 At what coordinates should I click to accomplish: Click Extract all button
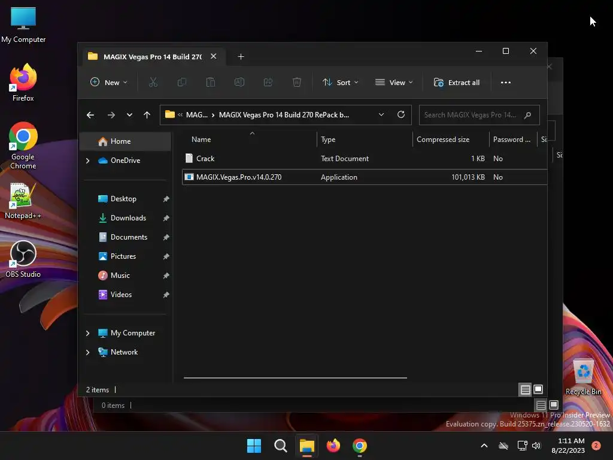456,83
